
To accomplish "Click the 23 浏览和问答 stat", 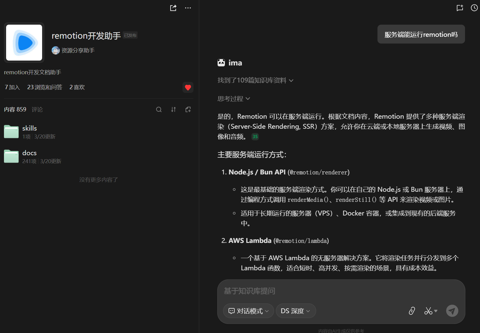I will [x=45, y=87].
